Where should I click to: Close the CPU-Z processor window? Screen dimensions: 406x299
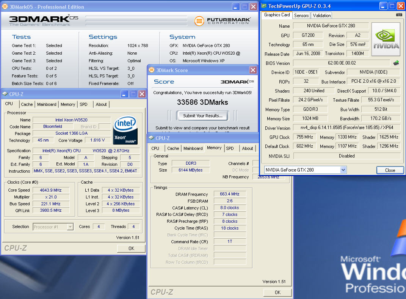[x=142, y=94]
